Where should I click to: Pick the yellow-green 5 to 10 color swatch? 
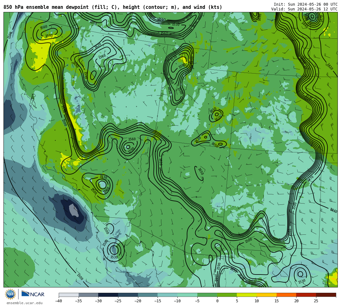point(247,295)
